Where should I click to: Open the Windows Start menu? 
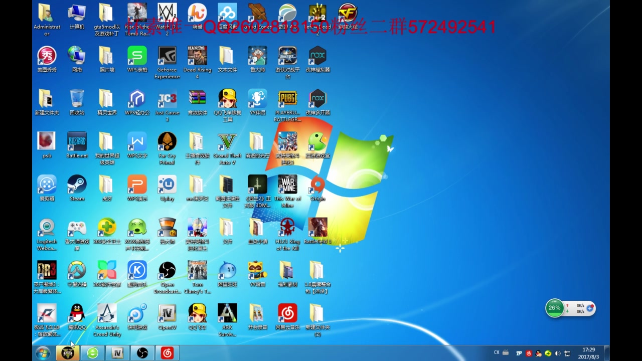[43, 353]
